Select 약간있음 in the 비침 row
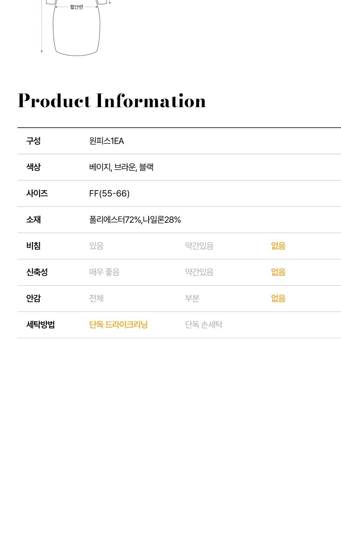 (x=199, y=246)
